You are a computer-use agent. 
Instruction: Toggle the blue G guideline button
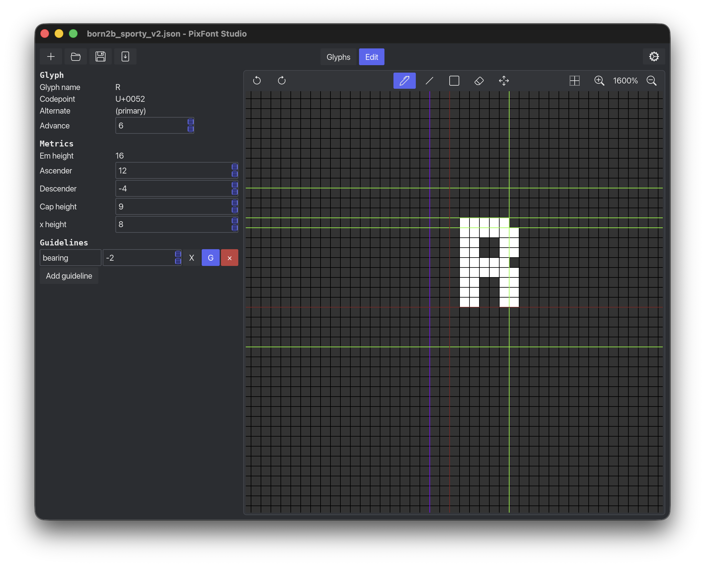click(x=211, y=258)
